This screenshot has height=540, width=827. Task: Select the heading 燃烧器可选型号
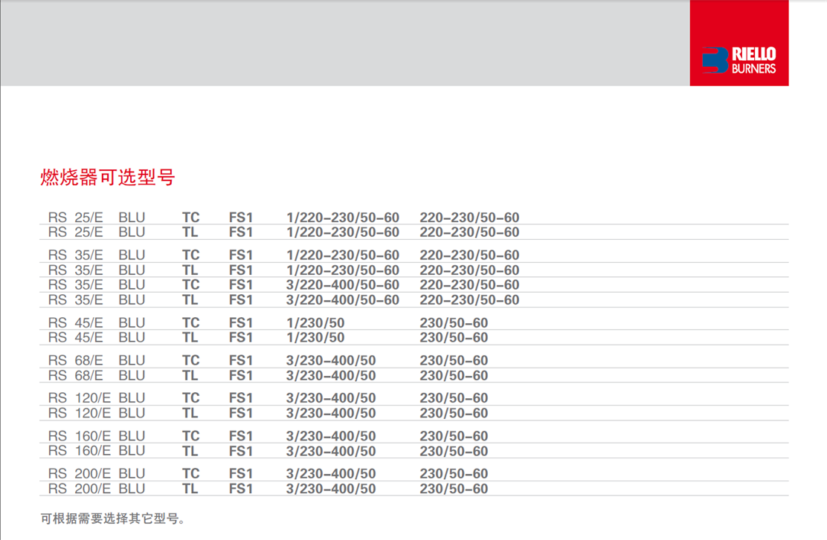pos(108,177)
